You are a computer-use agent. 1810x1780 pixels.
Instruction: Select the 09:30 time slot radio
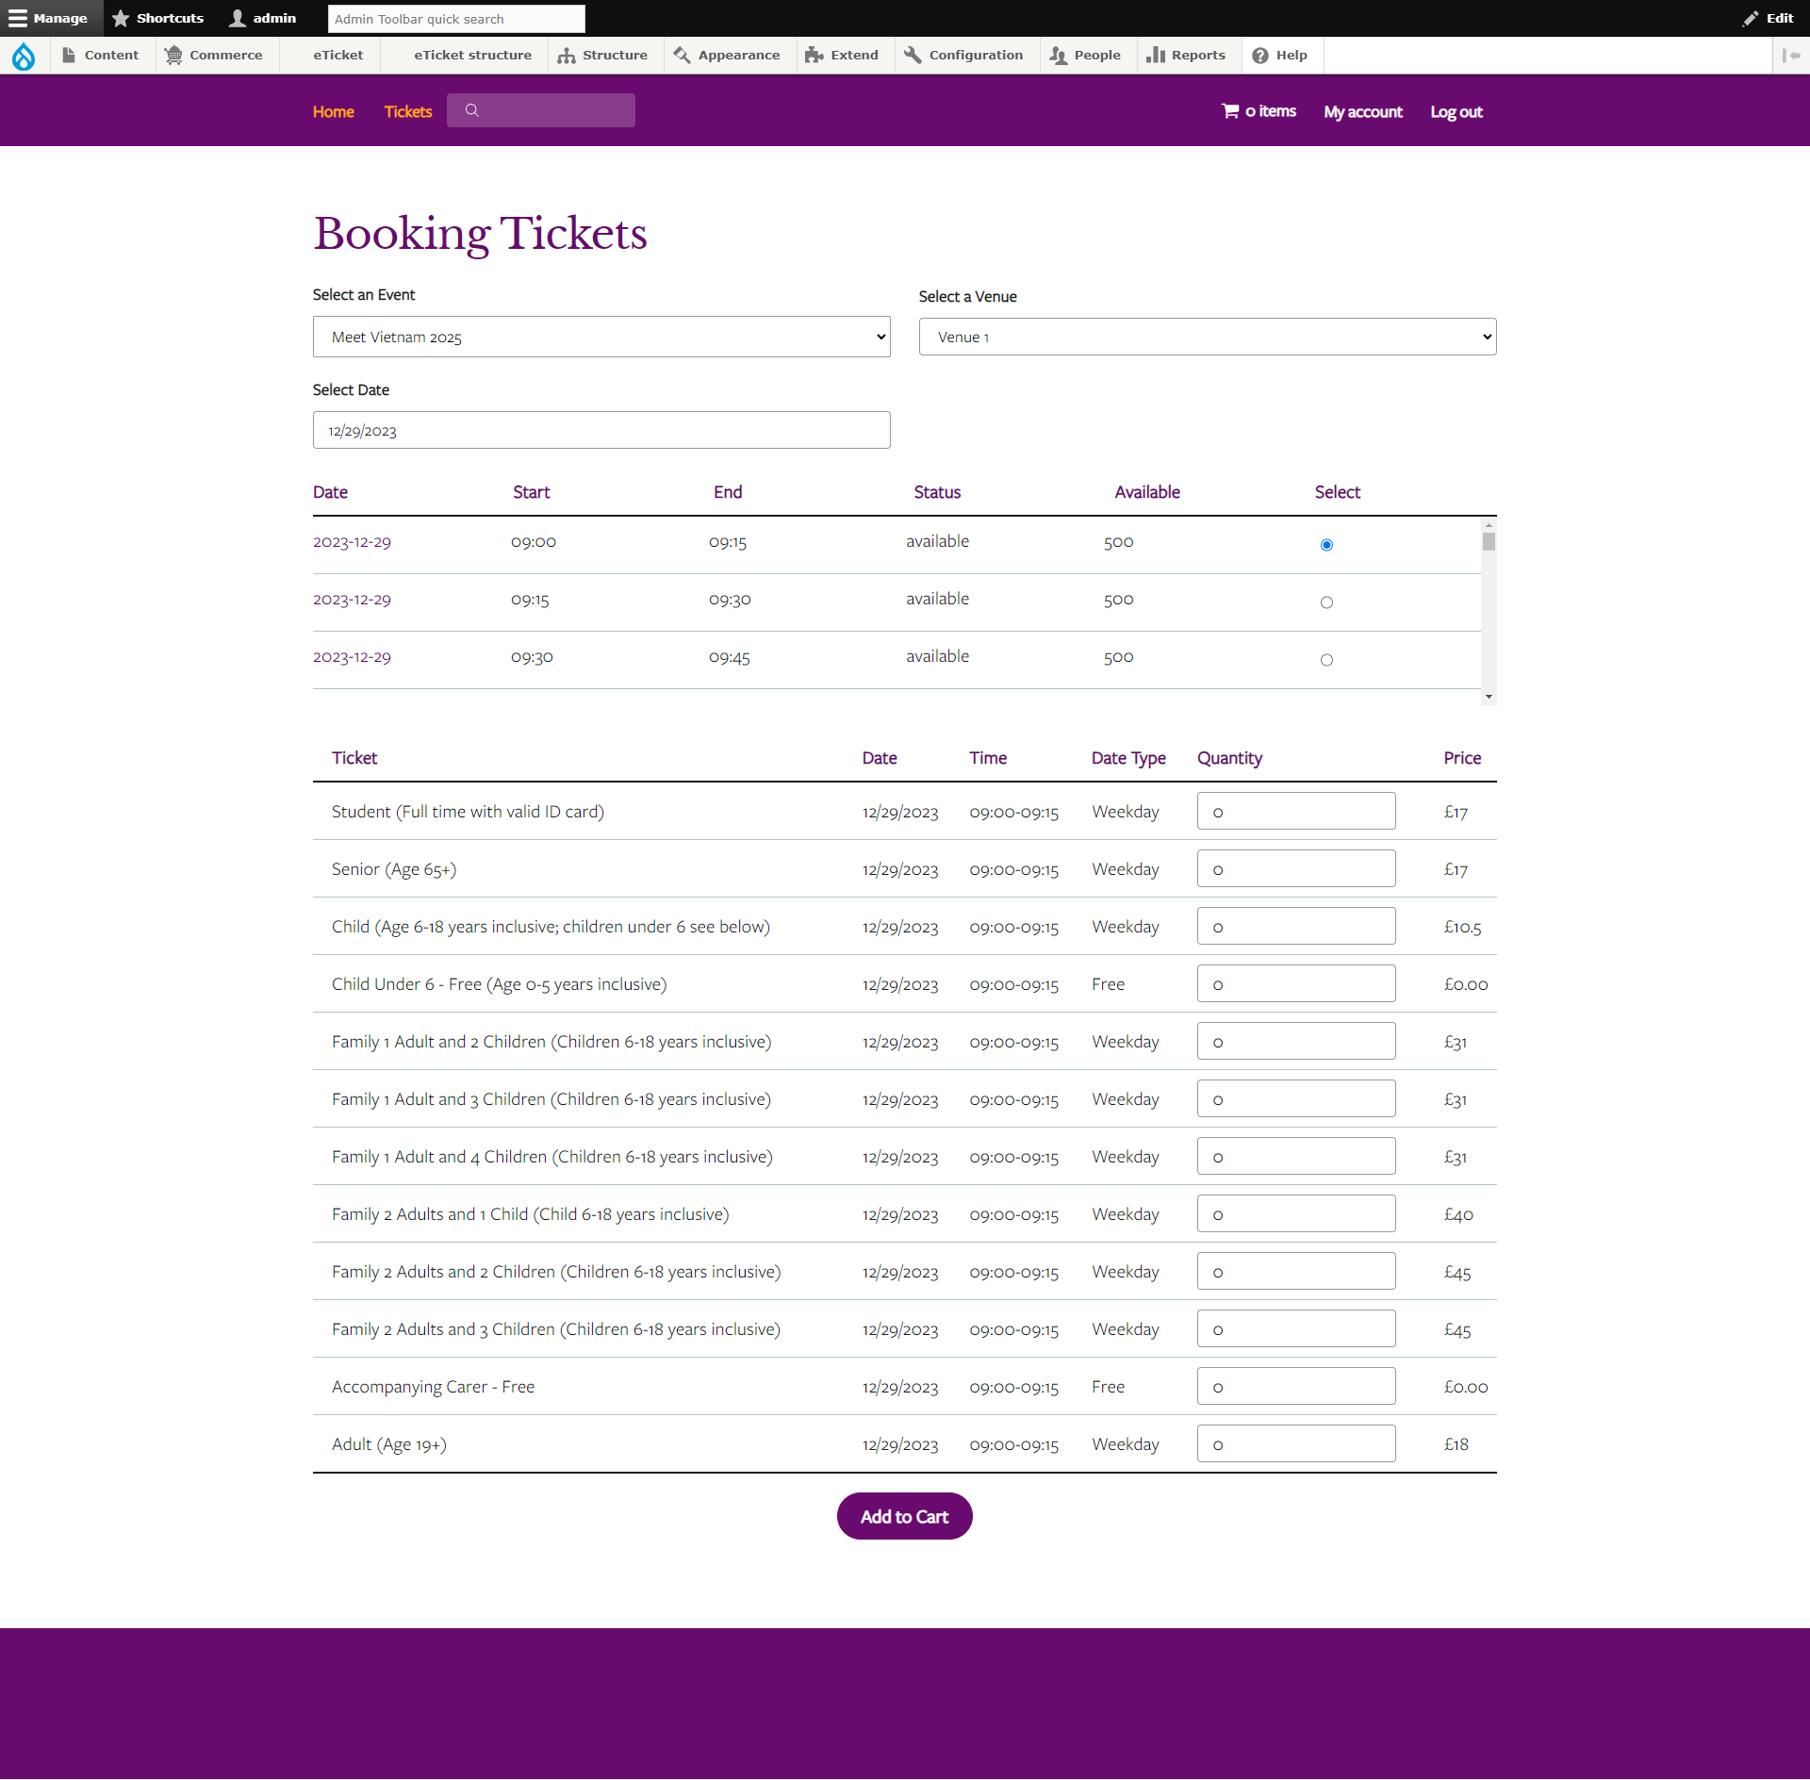1325,659
